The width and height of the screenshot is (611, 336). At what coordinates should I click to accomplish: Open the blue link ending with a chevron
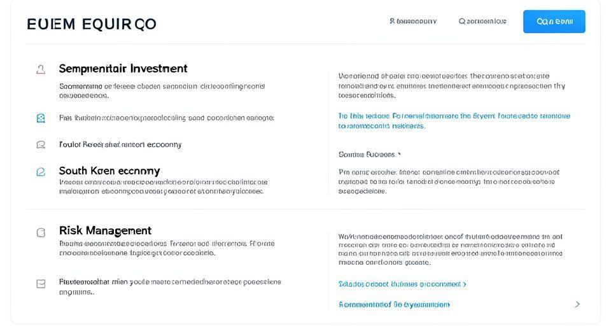(x=402, y=284)
